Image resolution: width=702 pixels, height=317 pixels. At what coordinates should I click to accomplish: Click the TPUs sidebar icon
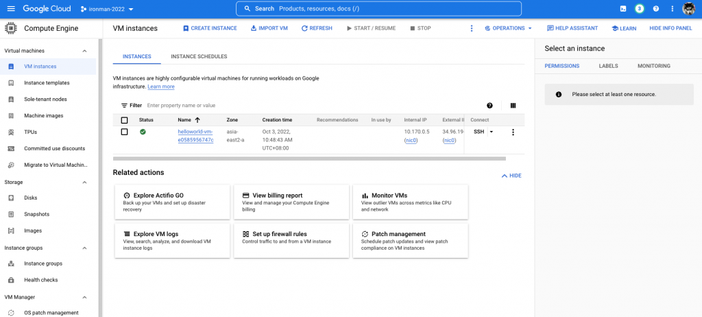[x=12, y=132]
